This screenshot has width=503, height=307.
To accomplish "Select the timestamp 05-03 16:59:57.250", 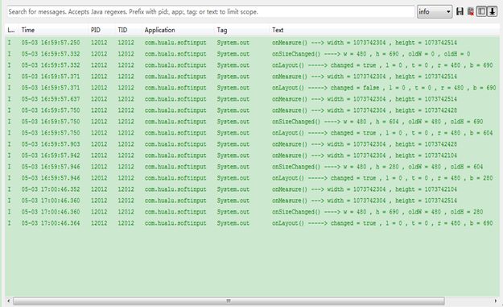I will click(x=51, y=43).
